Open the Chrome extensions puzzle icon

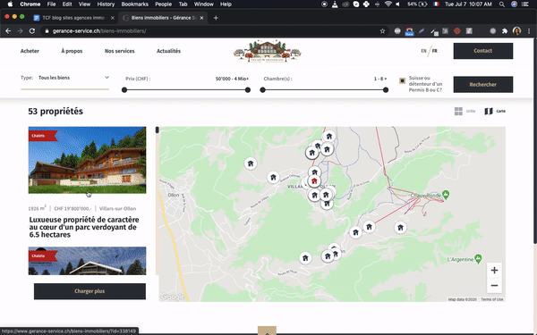click(505, 31)
